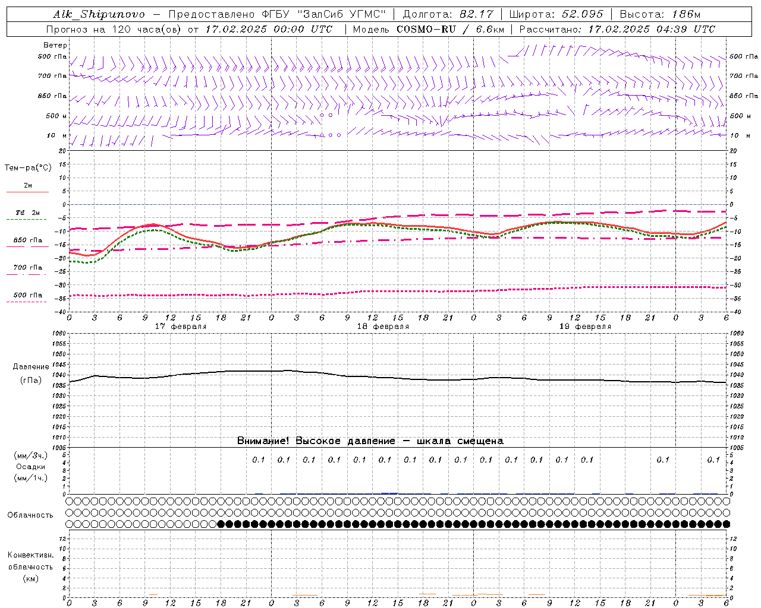Viewport: 761px width, 608px height.
Task: Click the 19 февраля date label
Action: [x=584, y=327]
